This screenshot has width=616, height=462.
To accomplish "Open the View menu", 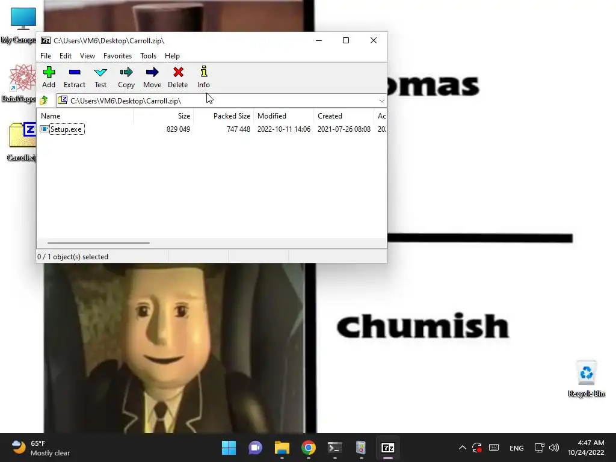I will click(87, 56).
